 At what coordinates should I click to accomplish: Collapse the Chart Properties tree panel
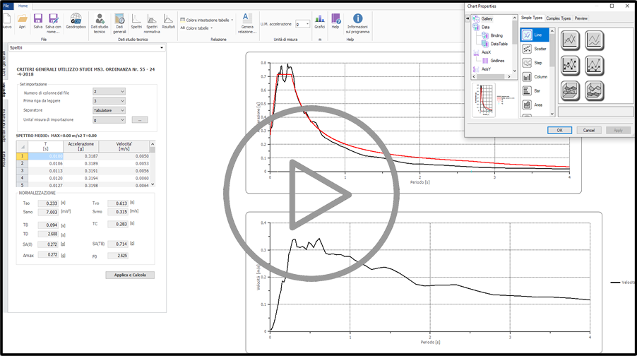pyautogui.click(x=468, y=18)
